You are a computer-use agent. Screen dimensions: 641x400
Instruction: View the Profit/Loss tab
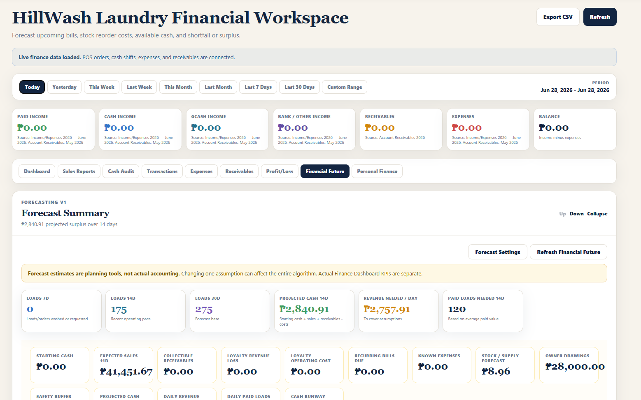[x=280, y=171]
